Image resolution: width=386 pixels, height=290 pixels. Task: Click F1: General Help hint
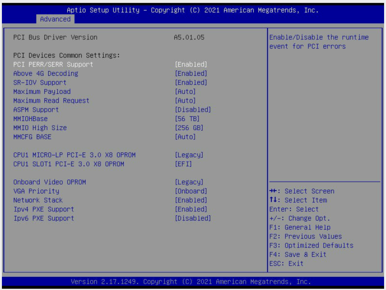tap(300, 228)
